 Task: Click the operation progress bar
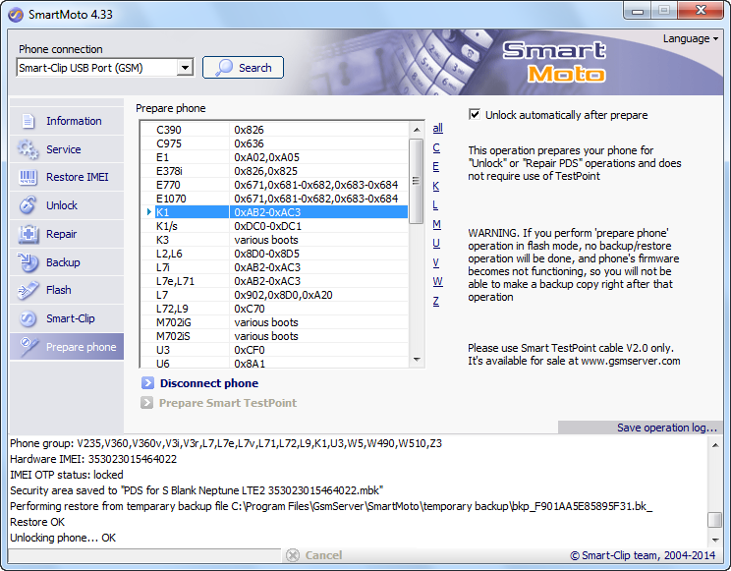(144, 555)
